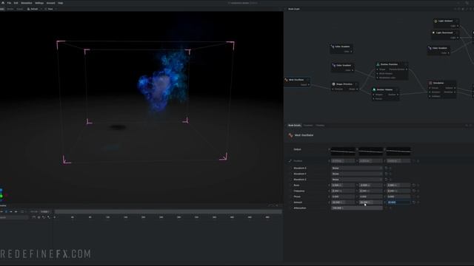Click the Phase X value field
This screenshot has width=474, height=266.
[x=343, y=197]
